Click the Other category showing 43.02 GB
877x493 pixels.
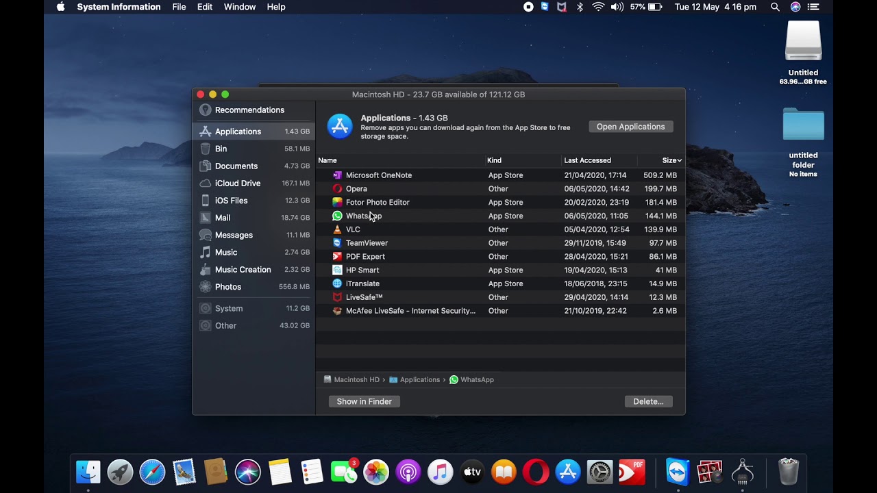click(x=254, y=325)
